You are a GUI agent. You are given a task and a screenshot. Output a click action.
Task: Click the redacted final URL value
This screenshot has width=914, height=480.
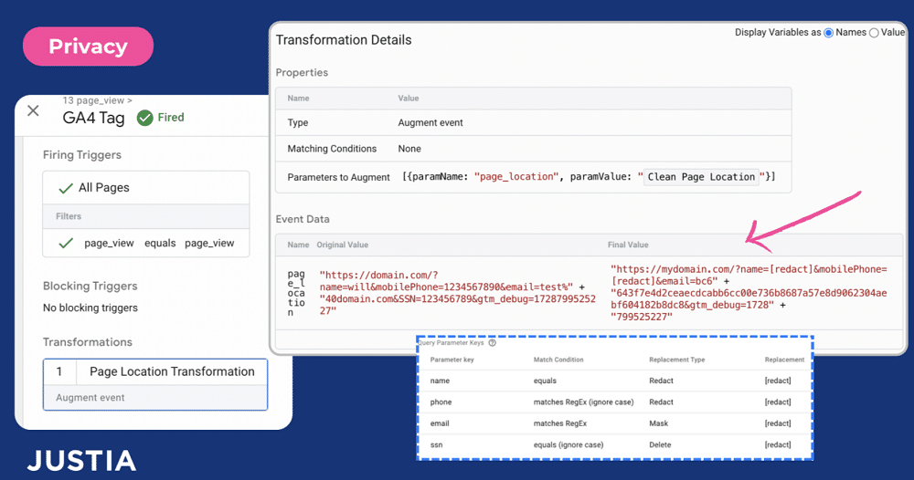point(749,293)
